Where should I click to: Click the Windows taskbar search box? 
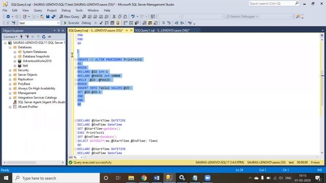(56, 178)
